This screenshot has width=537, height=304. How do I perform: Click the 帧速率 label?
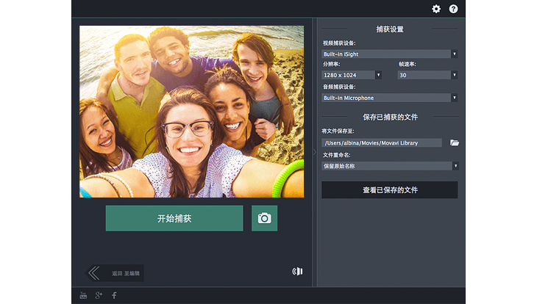(x=408, y=64)
